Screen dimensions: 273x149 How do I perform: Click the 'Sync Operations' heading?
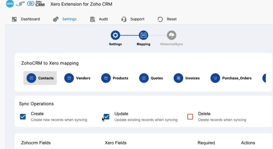point(36,104)
